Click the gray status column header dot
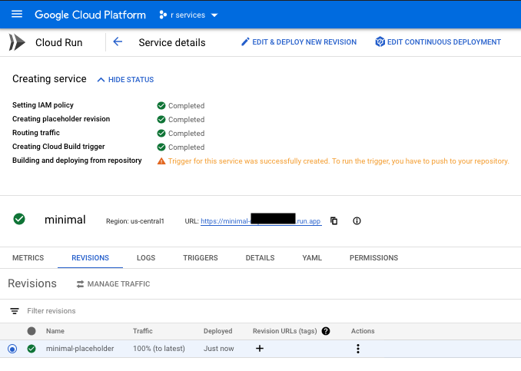This screenshot has height=371, width=521. [x=32, y=331]
